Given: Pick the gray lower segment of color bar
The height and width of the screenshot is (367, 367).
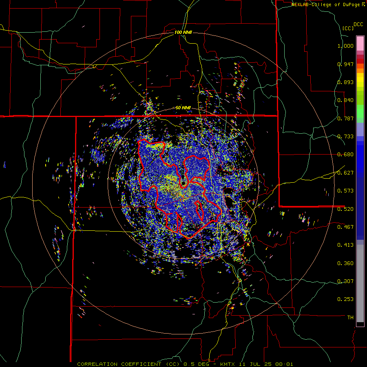Looking at the screenshot, I should pos(360,283).
